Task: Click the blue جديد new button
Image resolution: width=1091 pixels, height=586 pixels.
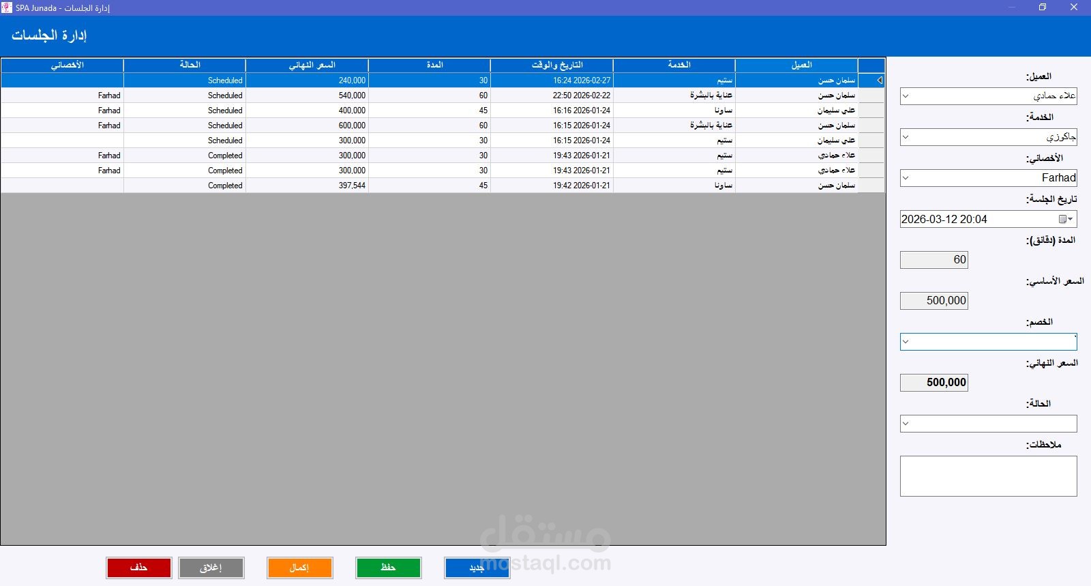Action: pos(477,568)
